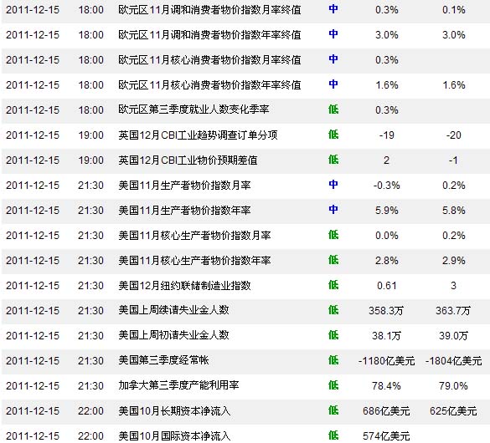Click the 363.7万 value

(x=453, y=310)
